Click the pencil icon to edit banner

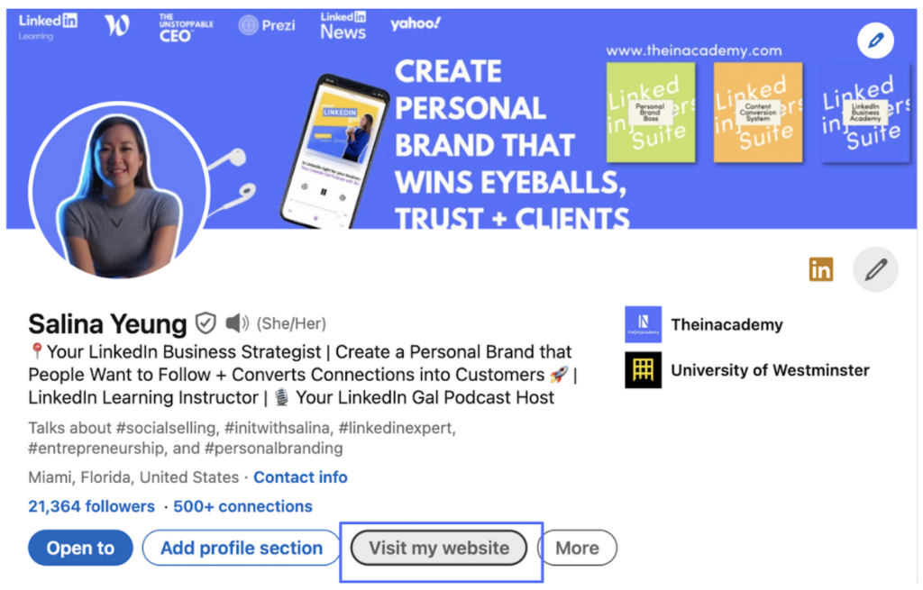[x=875, y=41]
